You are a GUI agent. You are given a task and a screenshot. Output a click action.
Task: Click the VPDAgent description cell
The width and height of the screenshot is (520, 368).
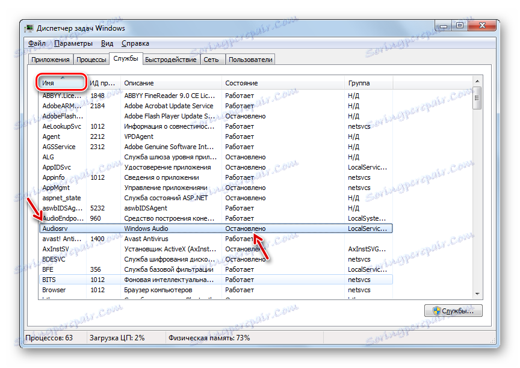click(x=138, y=136)
